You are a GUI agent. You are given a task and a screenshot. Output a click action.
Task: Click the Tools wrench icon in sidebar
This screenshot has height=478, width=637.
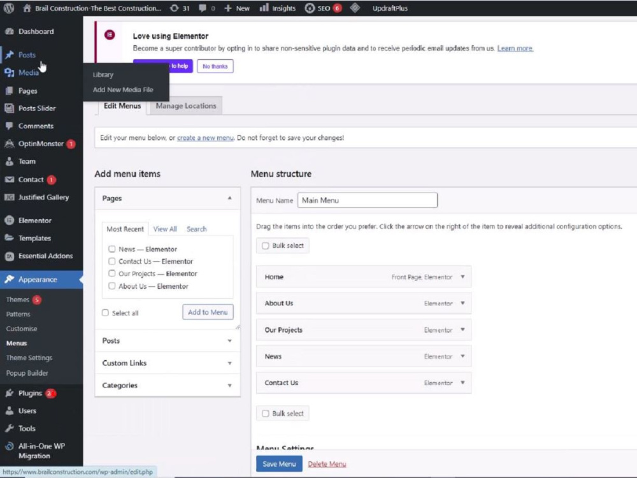[10, 428]
